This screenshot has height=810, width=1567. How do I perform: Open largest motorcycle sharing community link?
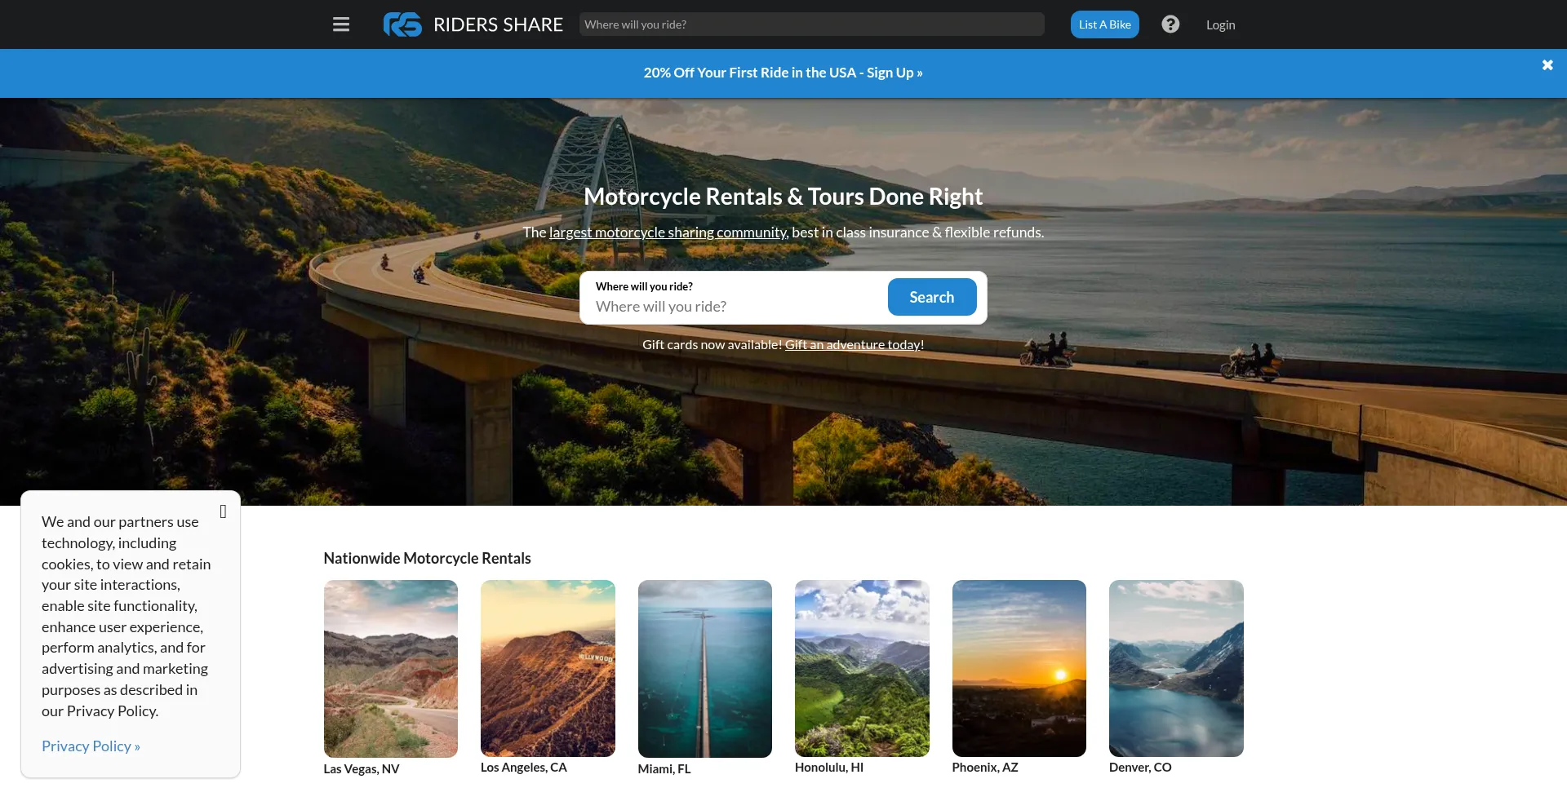[668, 232]
